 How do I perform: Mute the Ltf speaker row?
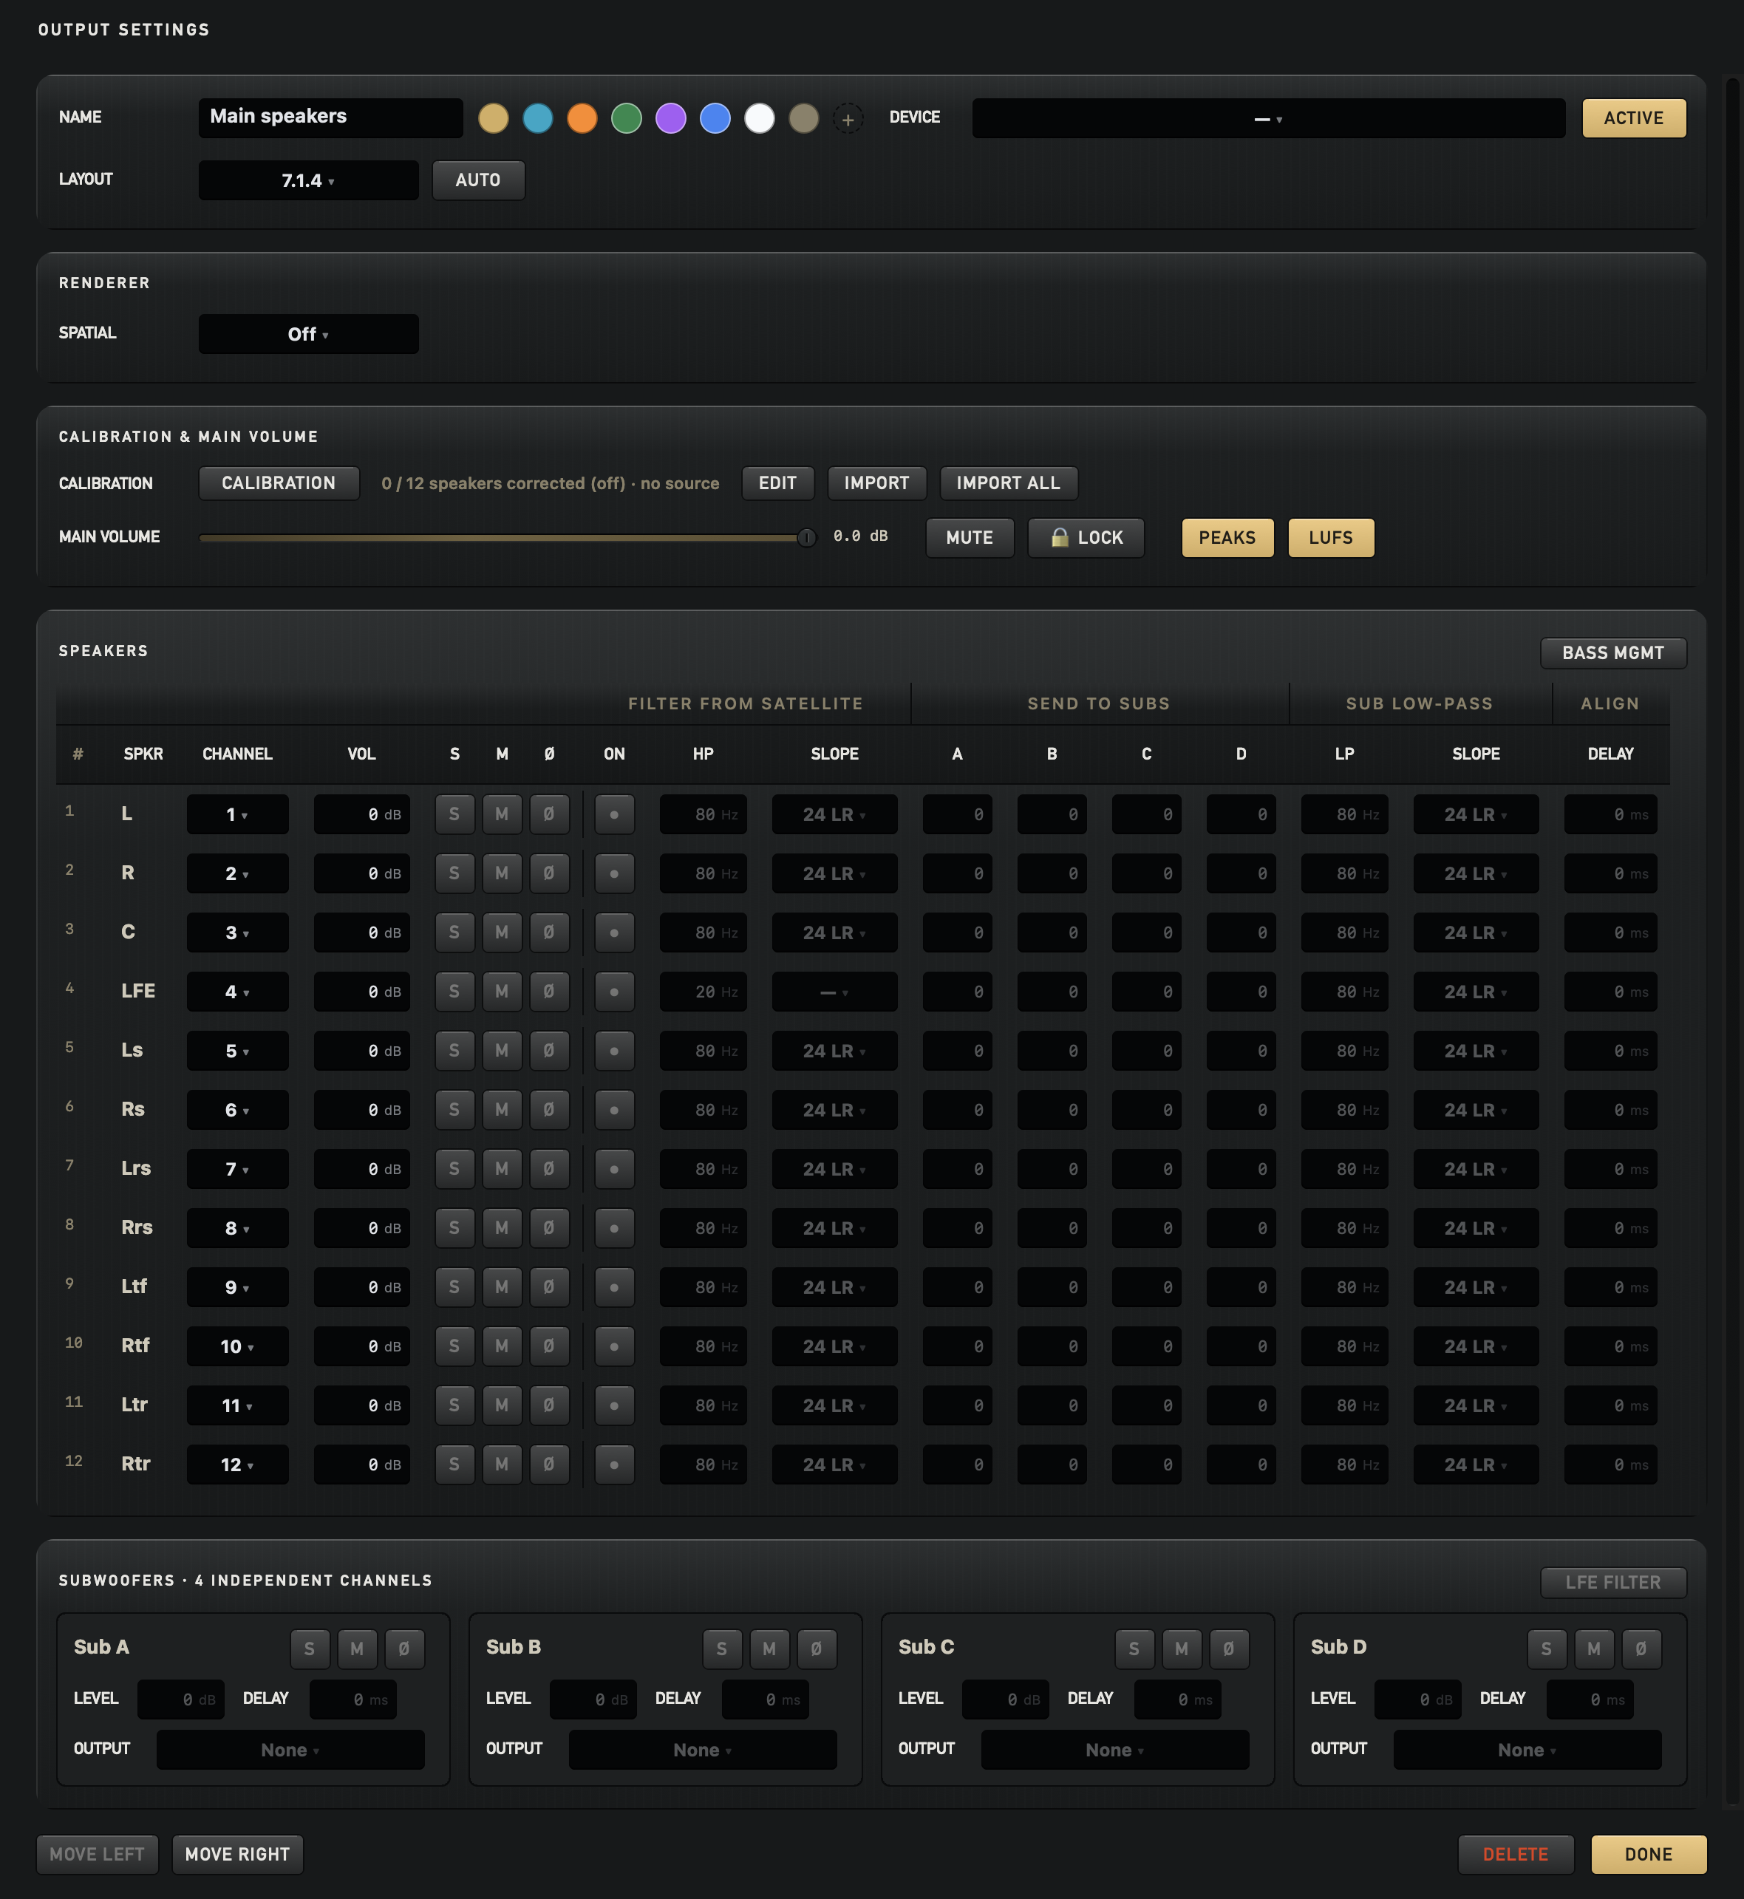502,1287
